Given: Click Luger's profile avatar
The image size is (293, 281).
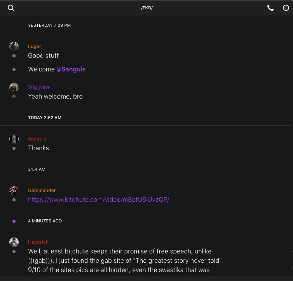Looking at the screenshot, I should coord(14,47).
